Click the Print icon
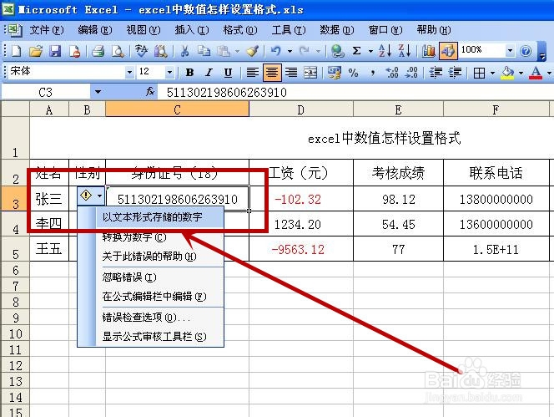Image resolution: width=554 pixels, height=417 pixels. 98,51
